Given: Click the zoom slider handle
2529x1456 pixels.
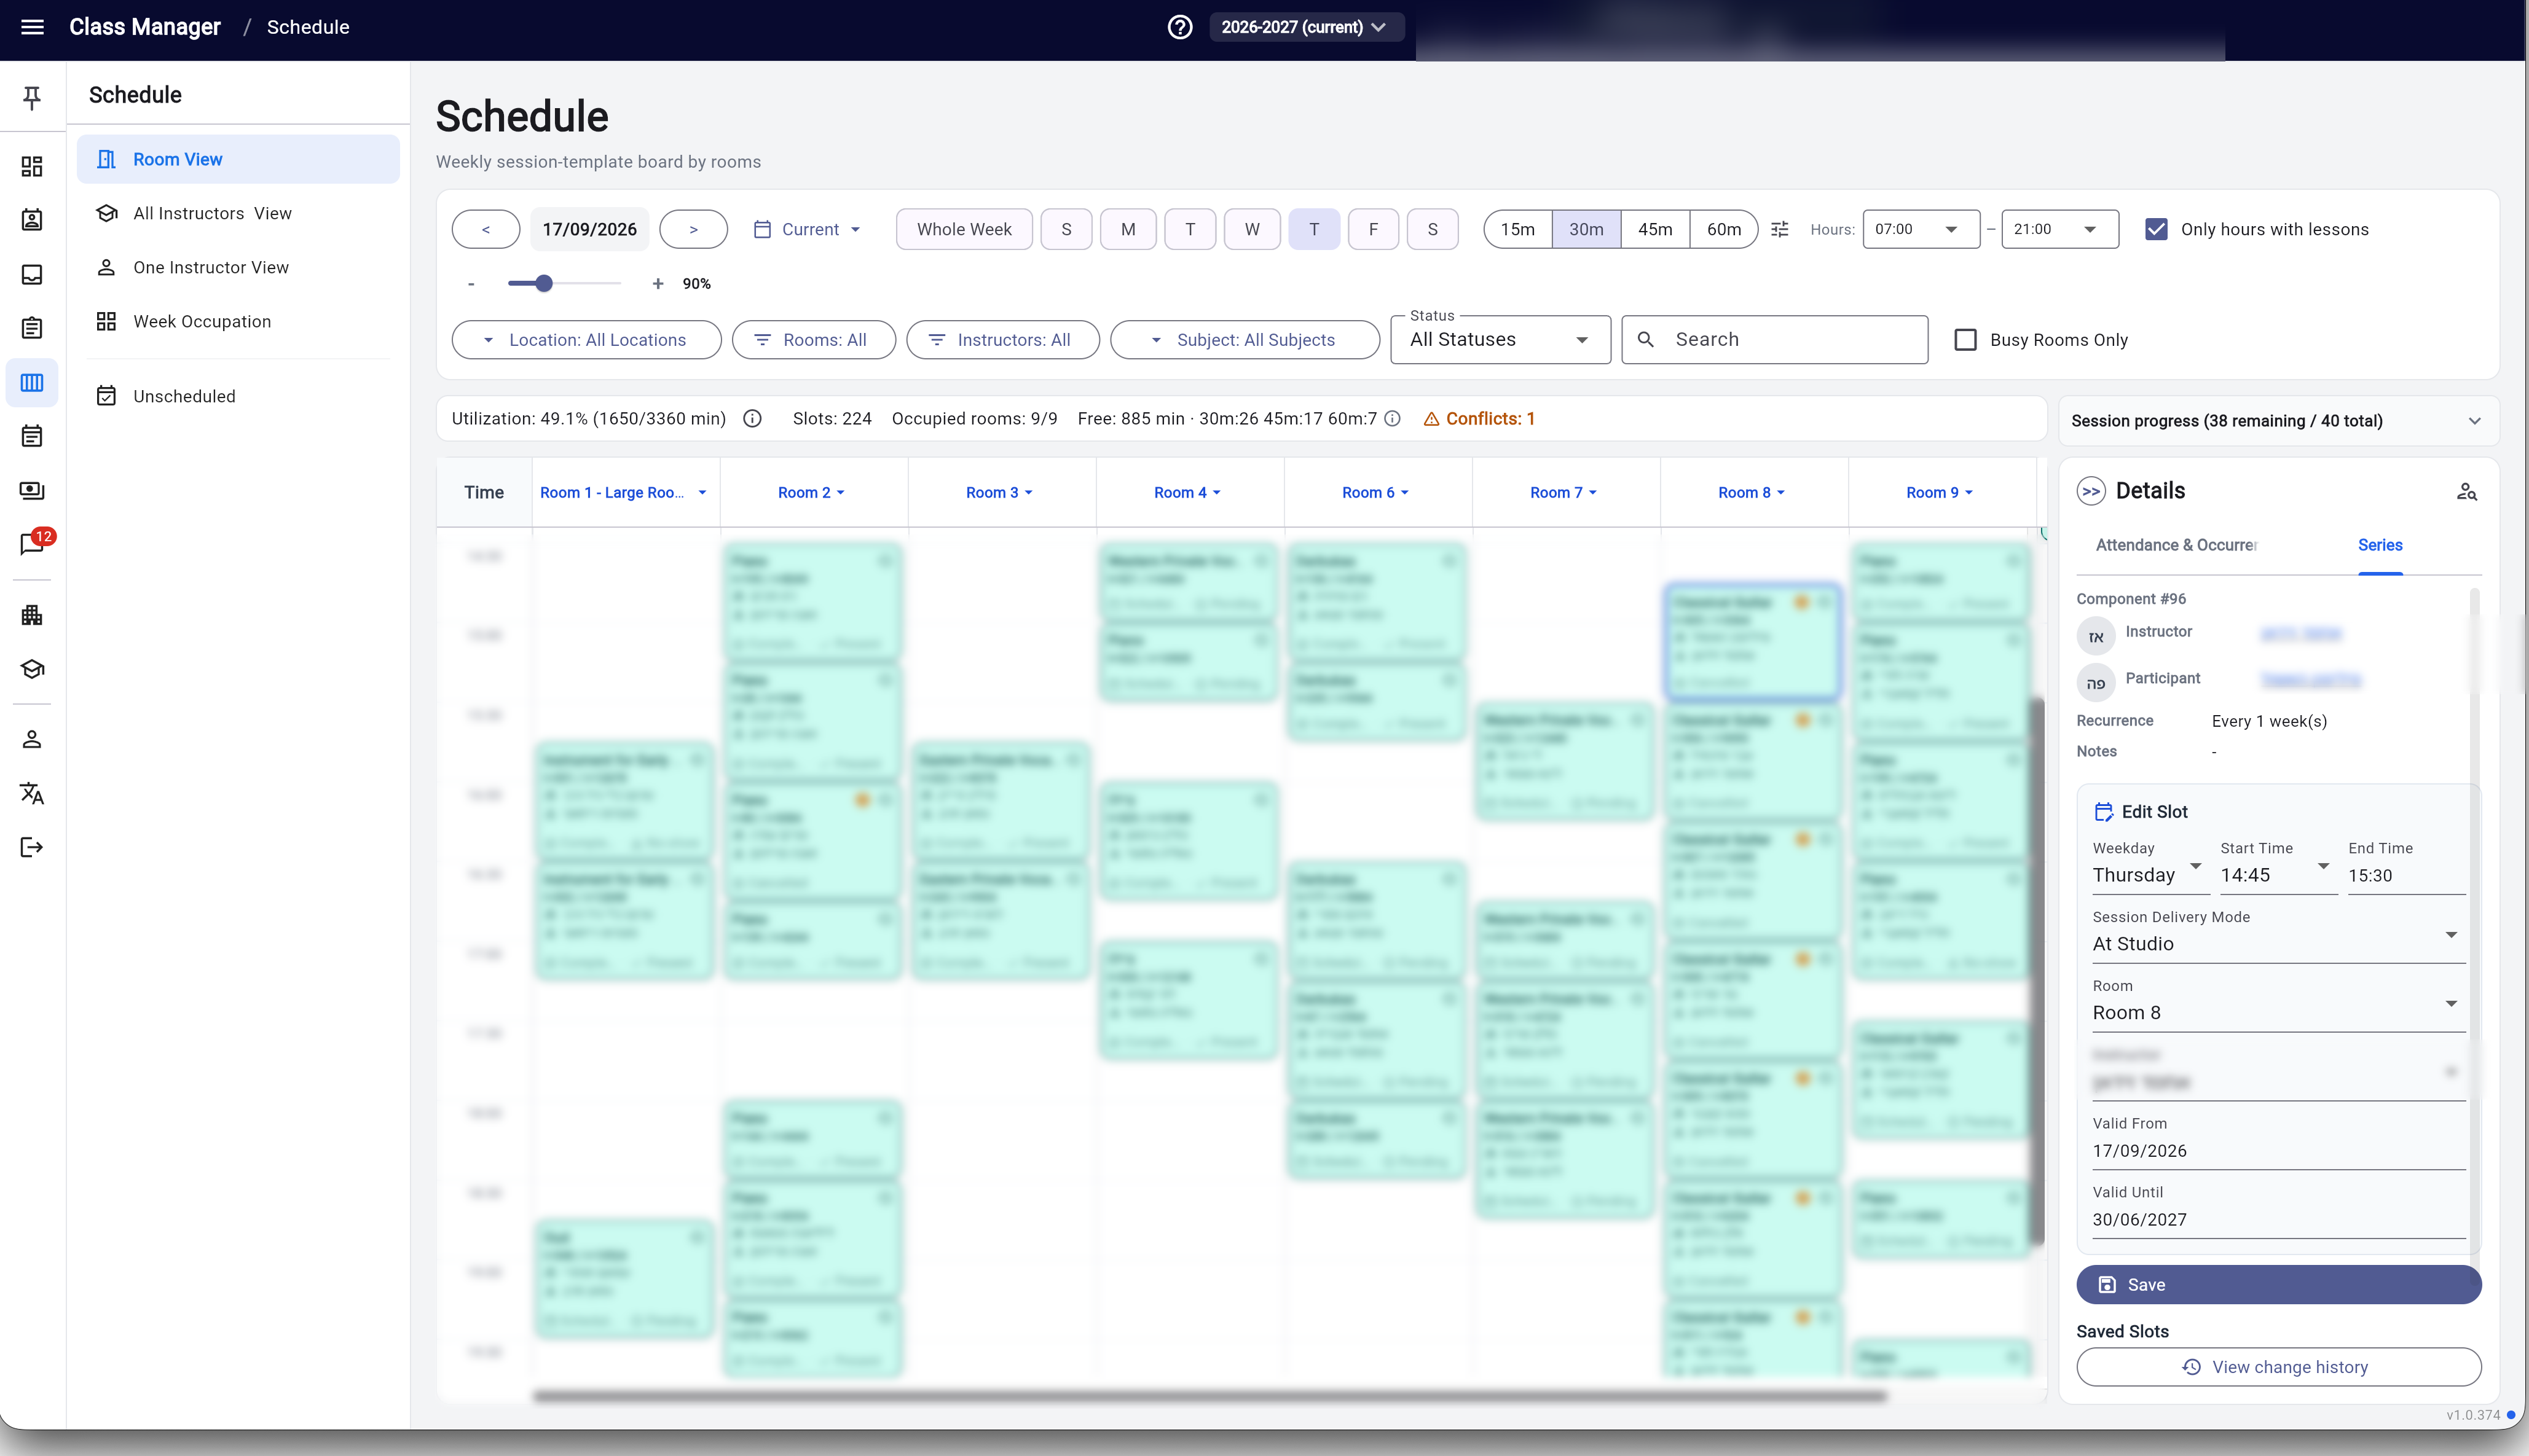Looking at the screenshot, I should 543,284.
